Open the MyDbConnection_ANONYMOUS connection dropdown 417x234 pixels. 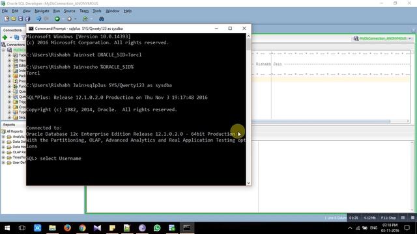pyautogui.click(x=410, y=39)
